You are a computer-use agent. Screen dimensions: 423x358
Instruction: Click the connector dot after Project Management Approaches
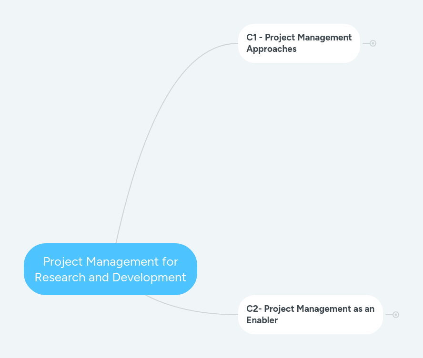[372, 43]
